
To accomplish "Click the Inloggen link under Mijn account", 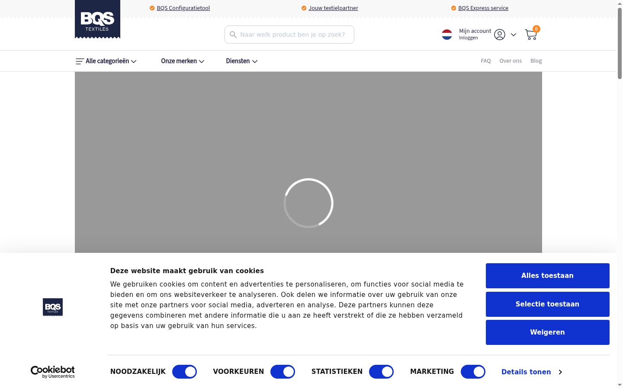I will [469, 38].
